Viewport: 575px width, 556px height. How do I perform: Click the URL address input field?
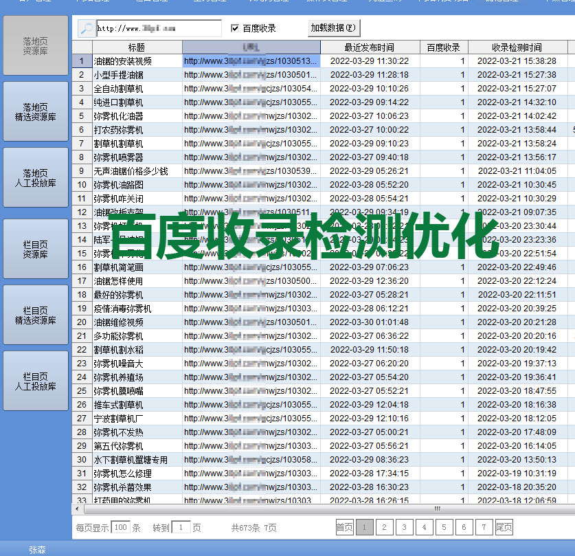tap(159, 28)
